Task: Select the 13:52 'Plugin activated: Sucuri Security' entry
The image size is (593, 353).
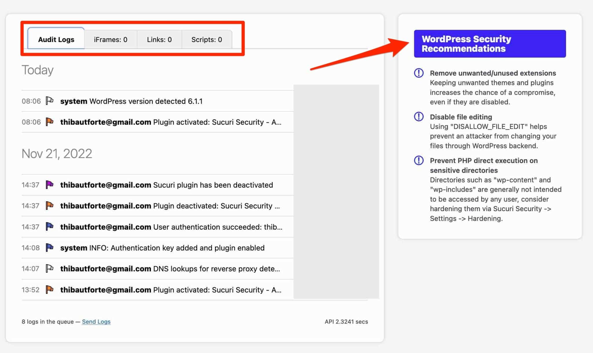Action: coord(158,290)
